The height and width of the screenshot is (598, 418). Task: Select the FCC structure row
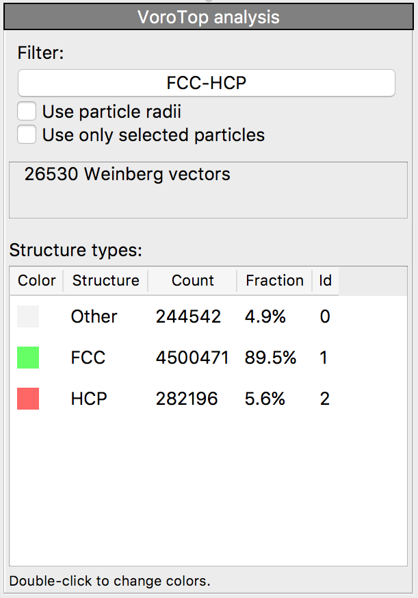(x=88, y=358)
